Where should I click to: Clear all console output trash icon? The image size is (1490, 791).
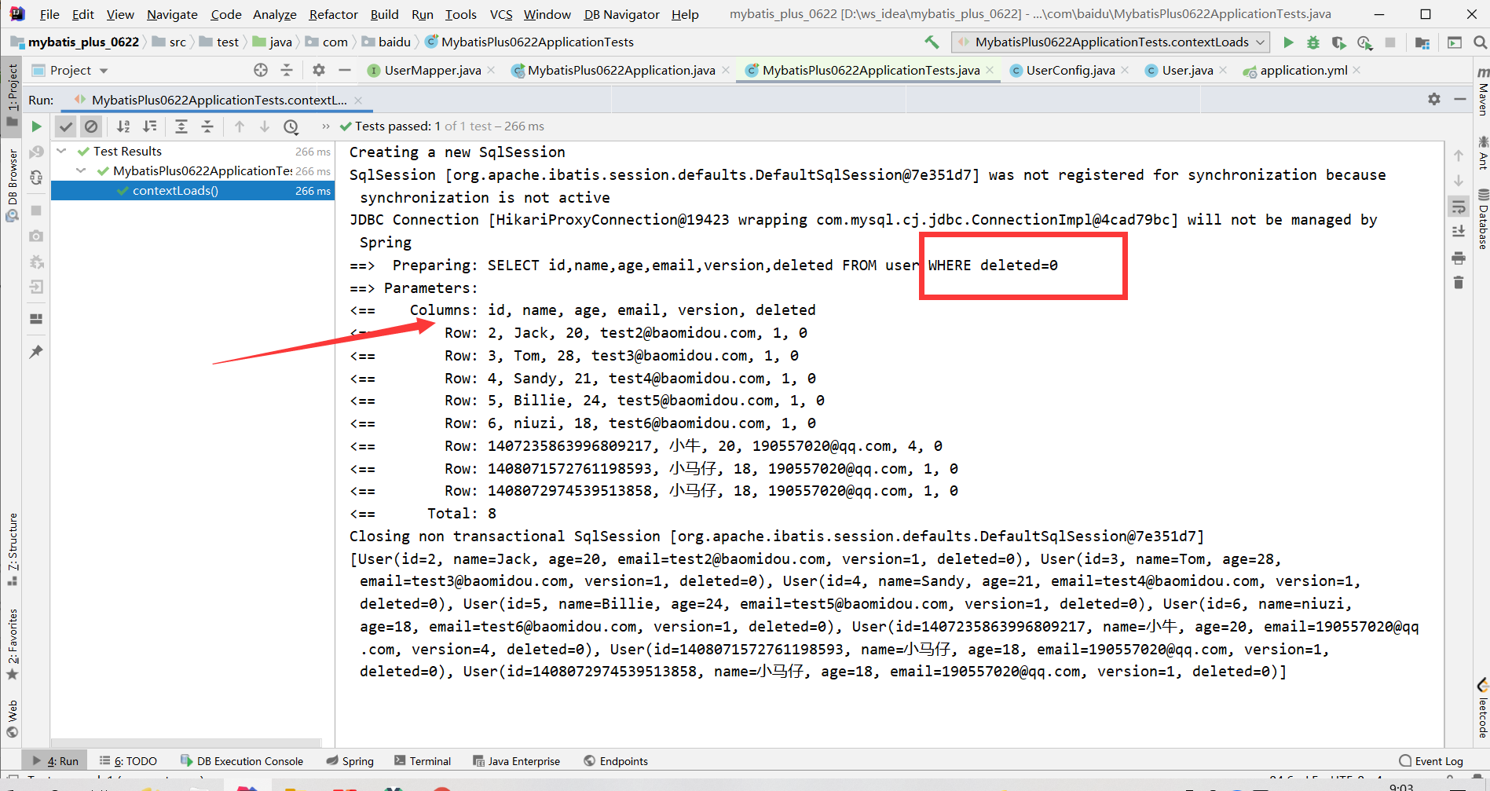[x=1459, y=283]
